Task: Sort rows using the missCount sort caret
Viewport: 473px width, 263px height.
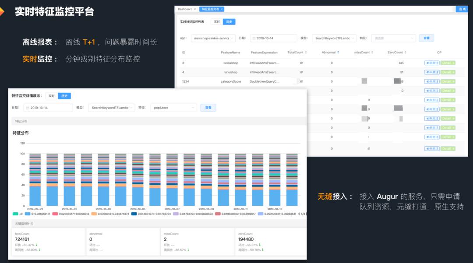Action: pos(371,52)
